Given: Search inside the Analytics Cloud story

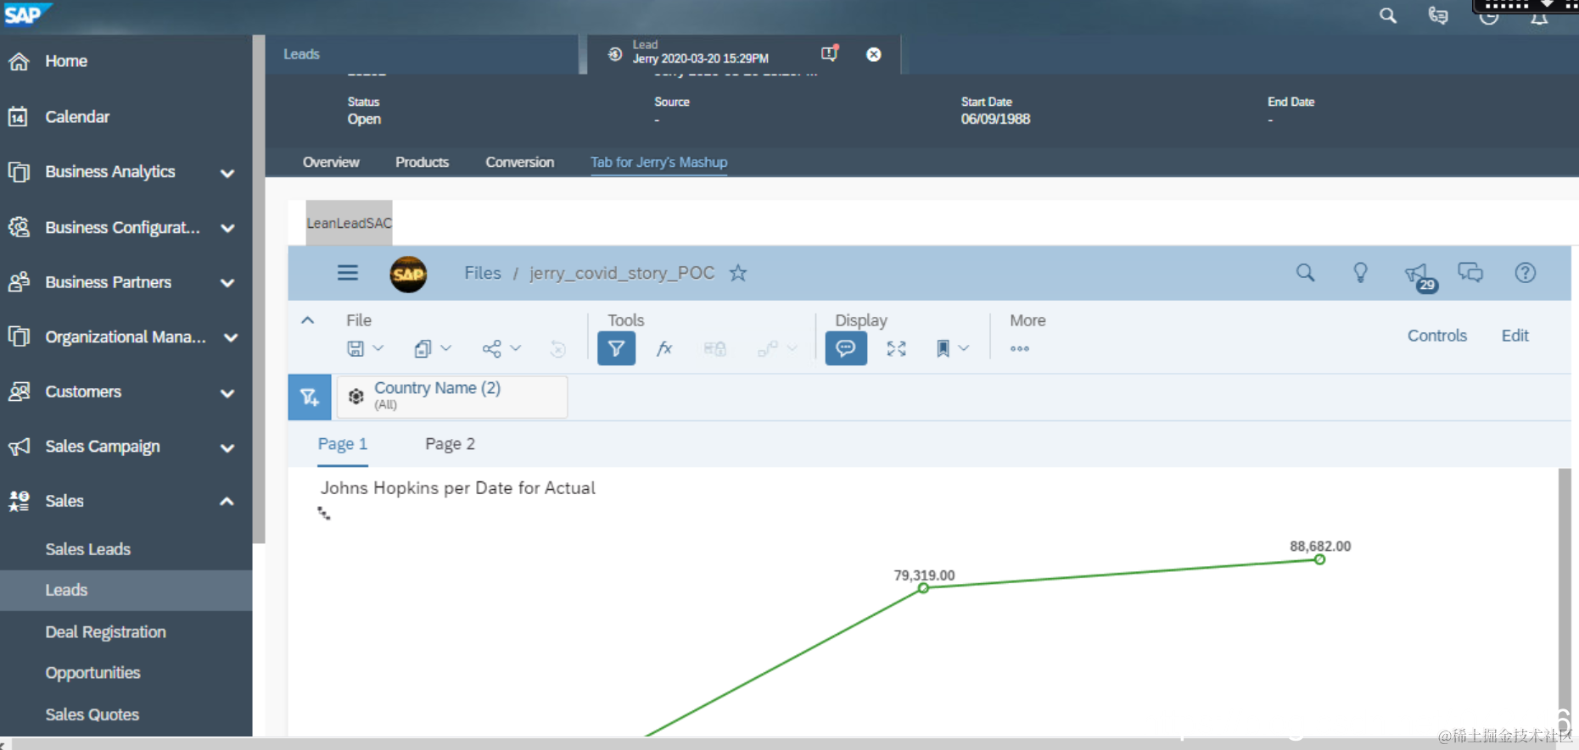Looking at the screenshot, I should point(1305,273).
